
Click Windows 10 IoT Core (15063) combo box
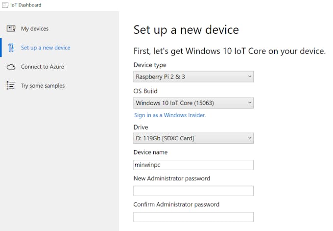pyautogui.click(x=193, y=103)
